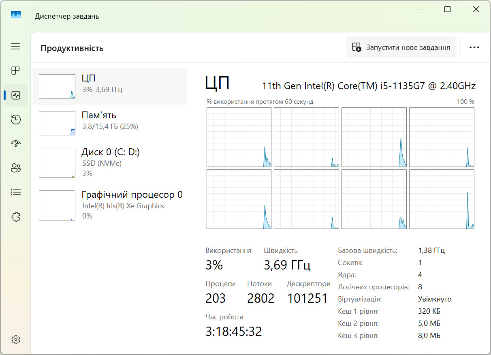This screenshot has width=491, height=355.
Task: Click the Task Manager app icon in title bar
Action: (x=16, y=15)
